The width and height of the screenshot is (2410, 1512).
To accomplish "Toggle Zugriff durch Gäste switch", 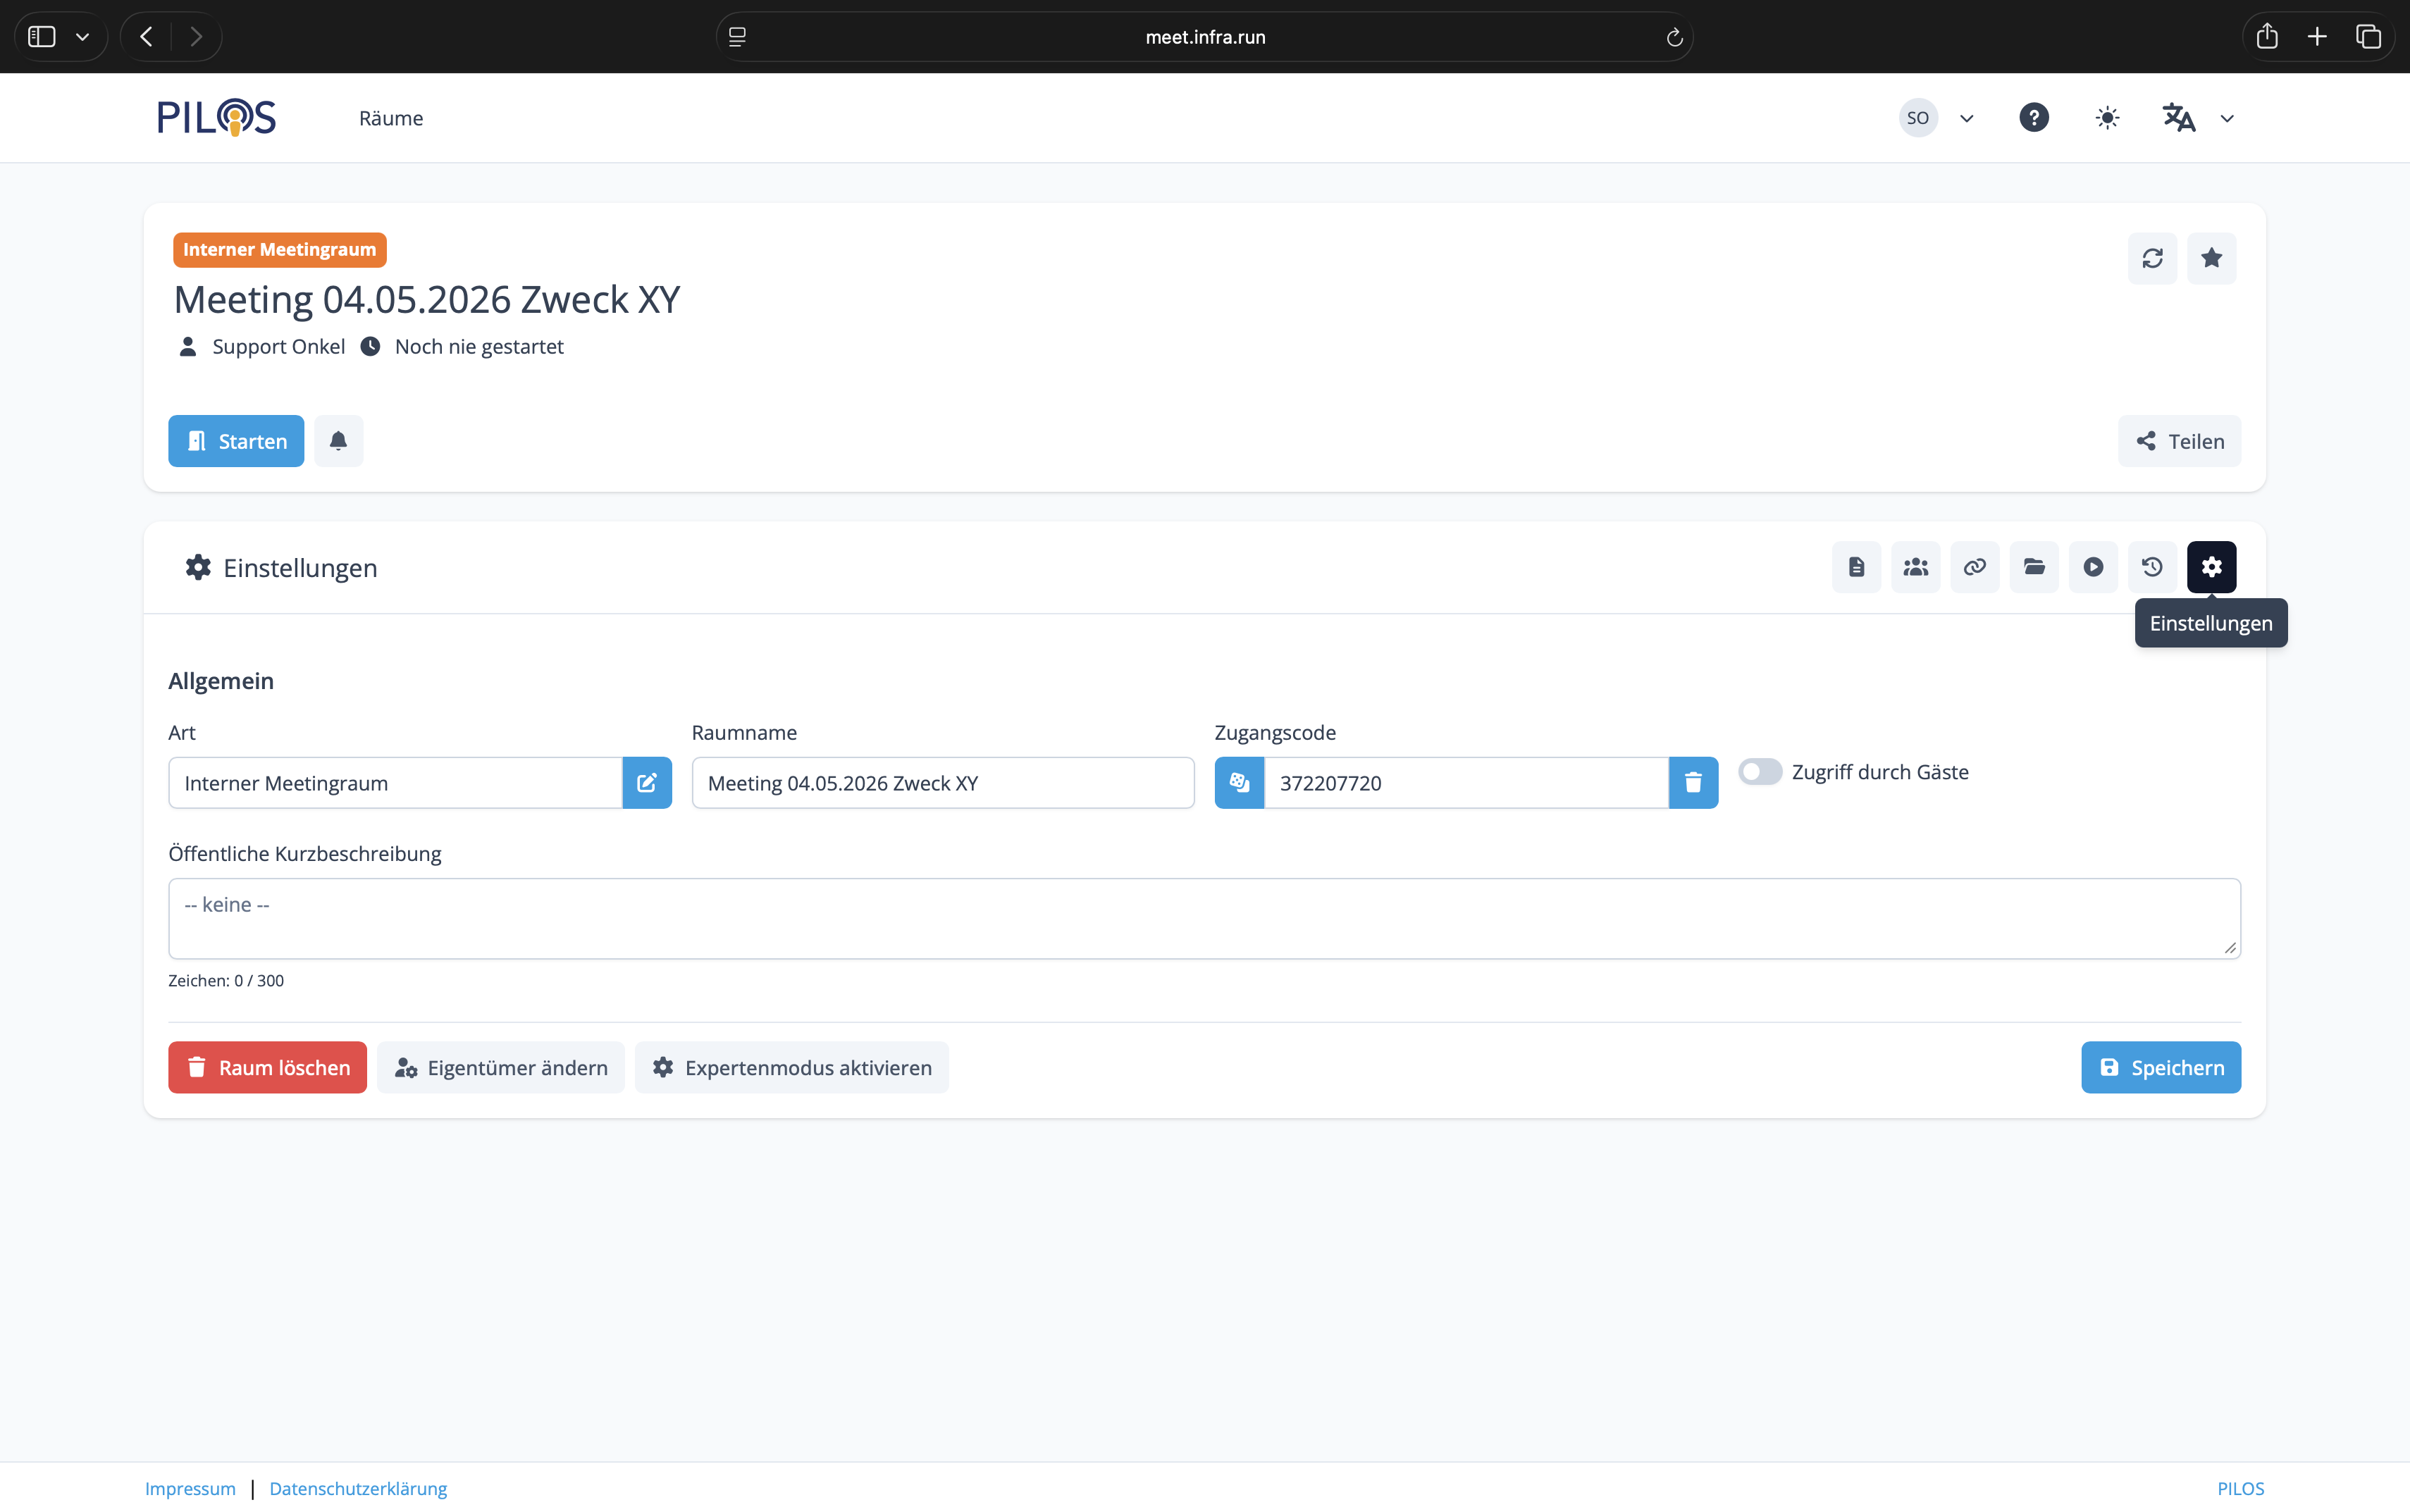I will 1759,772.
